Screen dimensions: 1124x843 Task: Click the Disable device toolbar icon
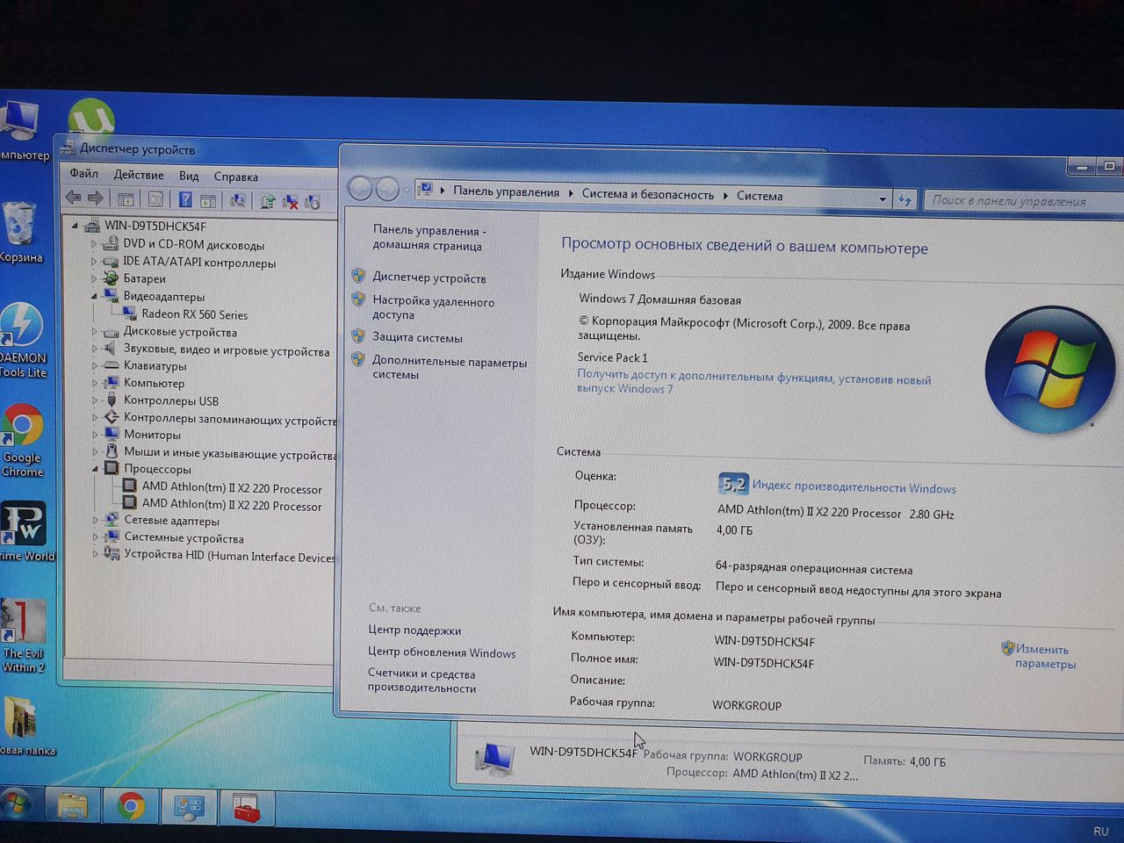(312, 203)
